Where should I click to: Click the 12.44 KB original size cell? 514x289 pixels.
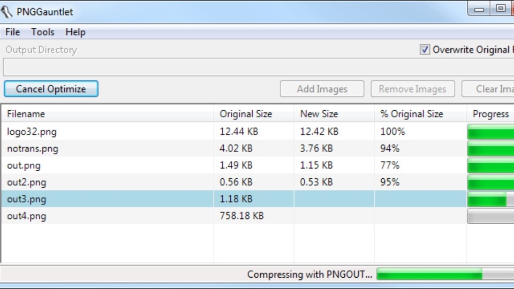tap(239, 132)
